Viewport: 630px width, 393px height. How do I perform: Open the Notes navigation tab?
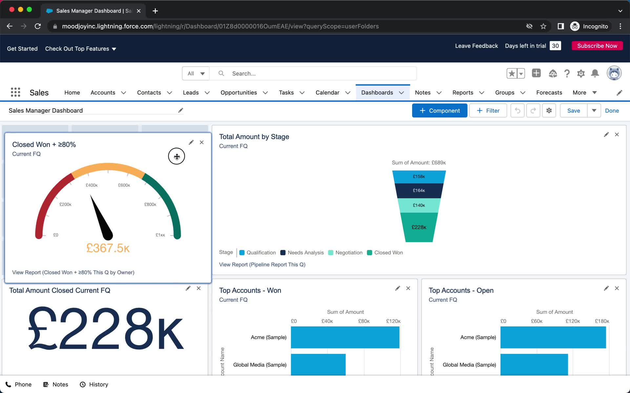click(423, 93)
